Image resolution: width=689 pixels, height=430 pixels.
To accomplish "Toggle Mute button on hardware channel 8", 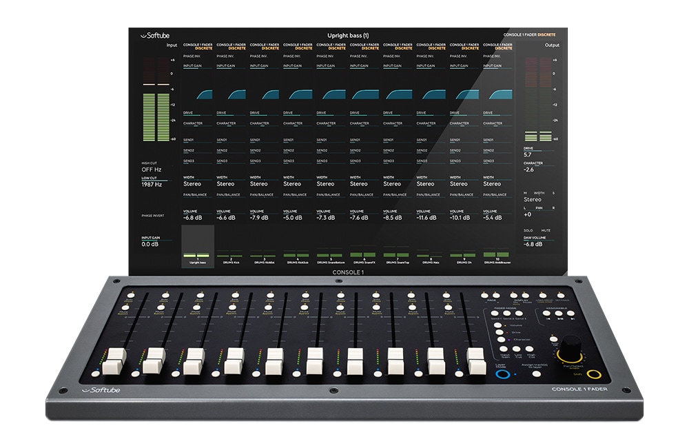I will [x=376, y=308].
